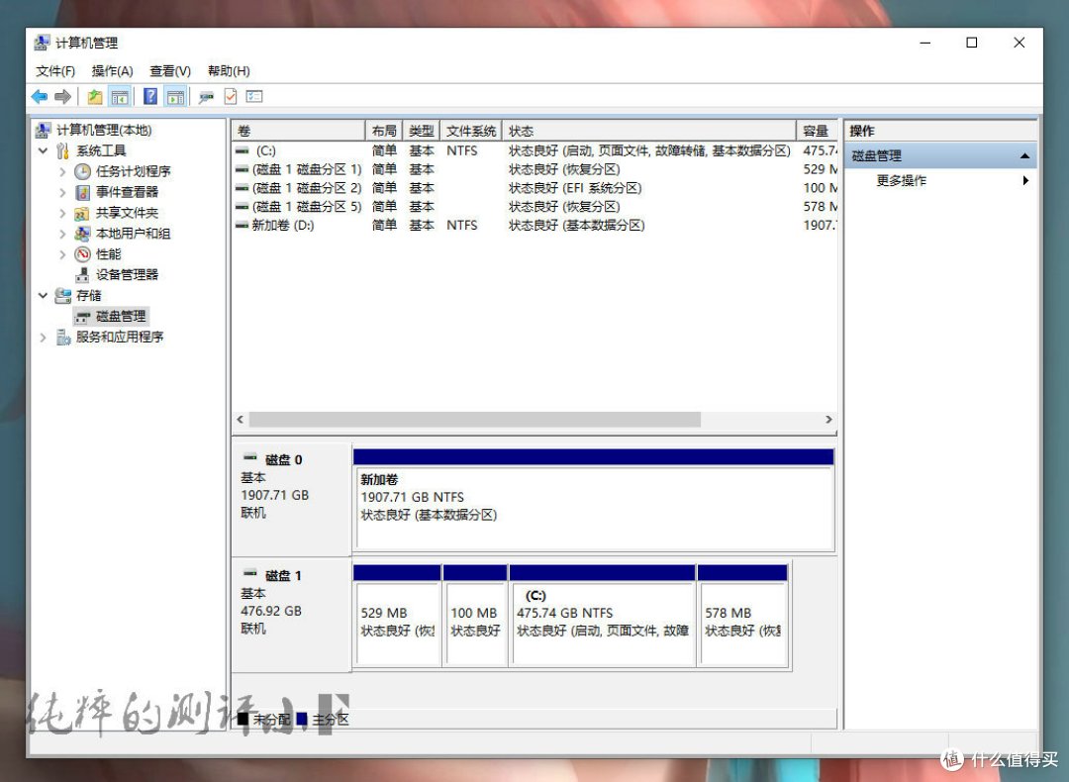
Task: Click the checkmark properties toolbar icon
Action: [231, 97]
